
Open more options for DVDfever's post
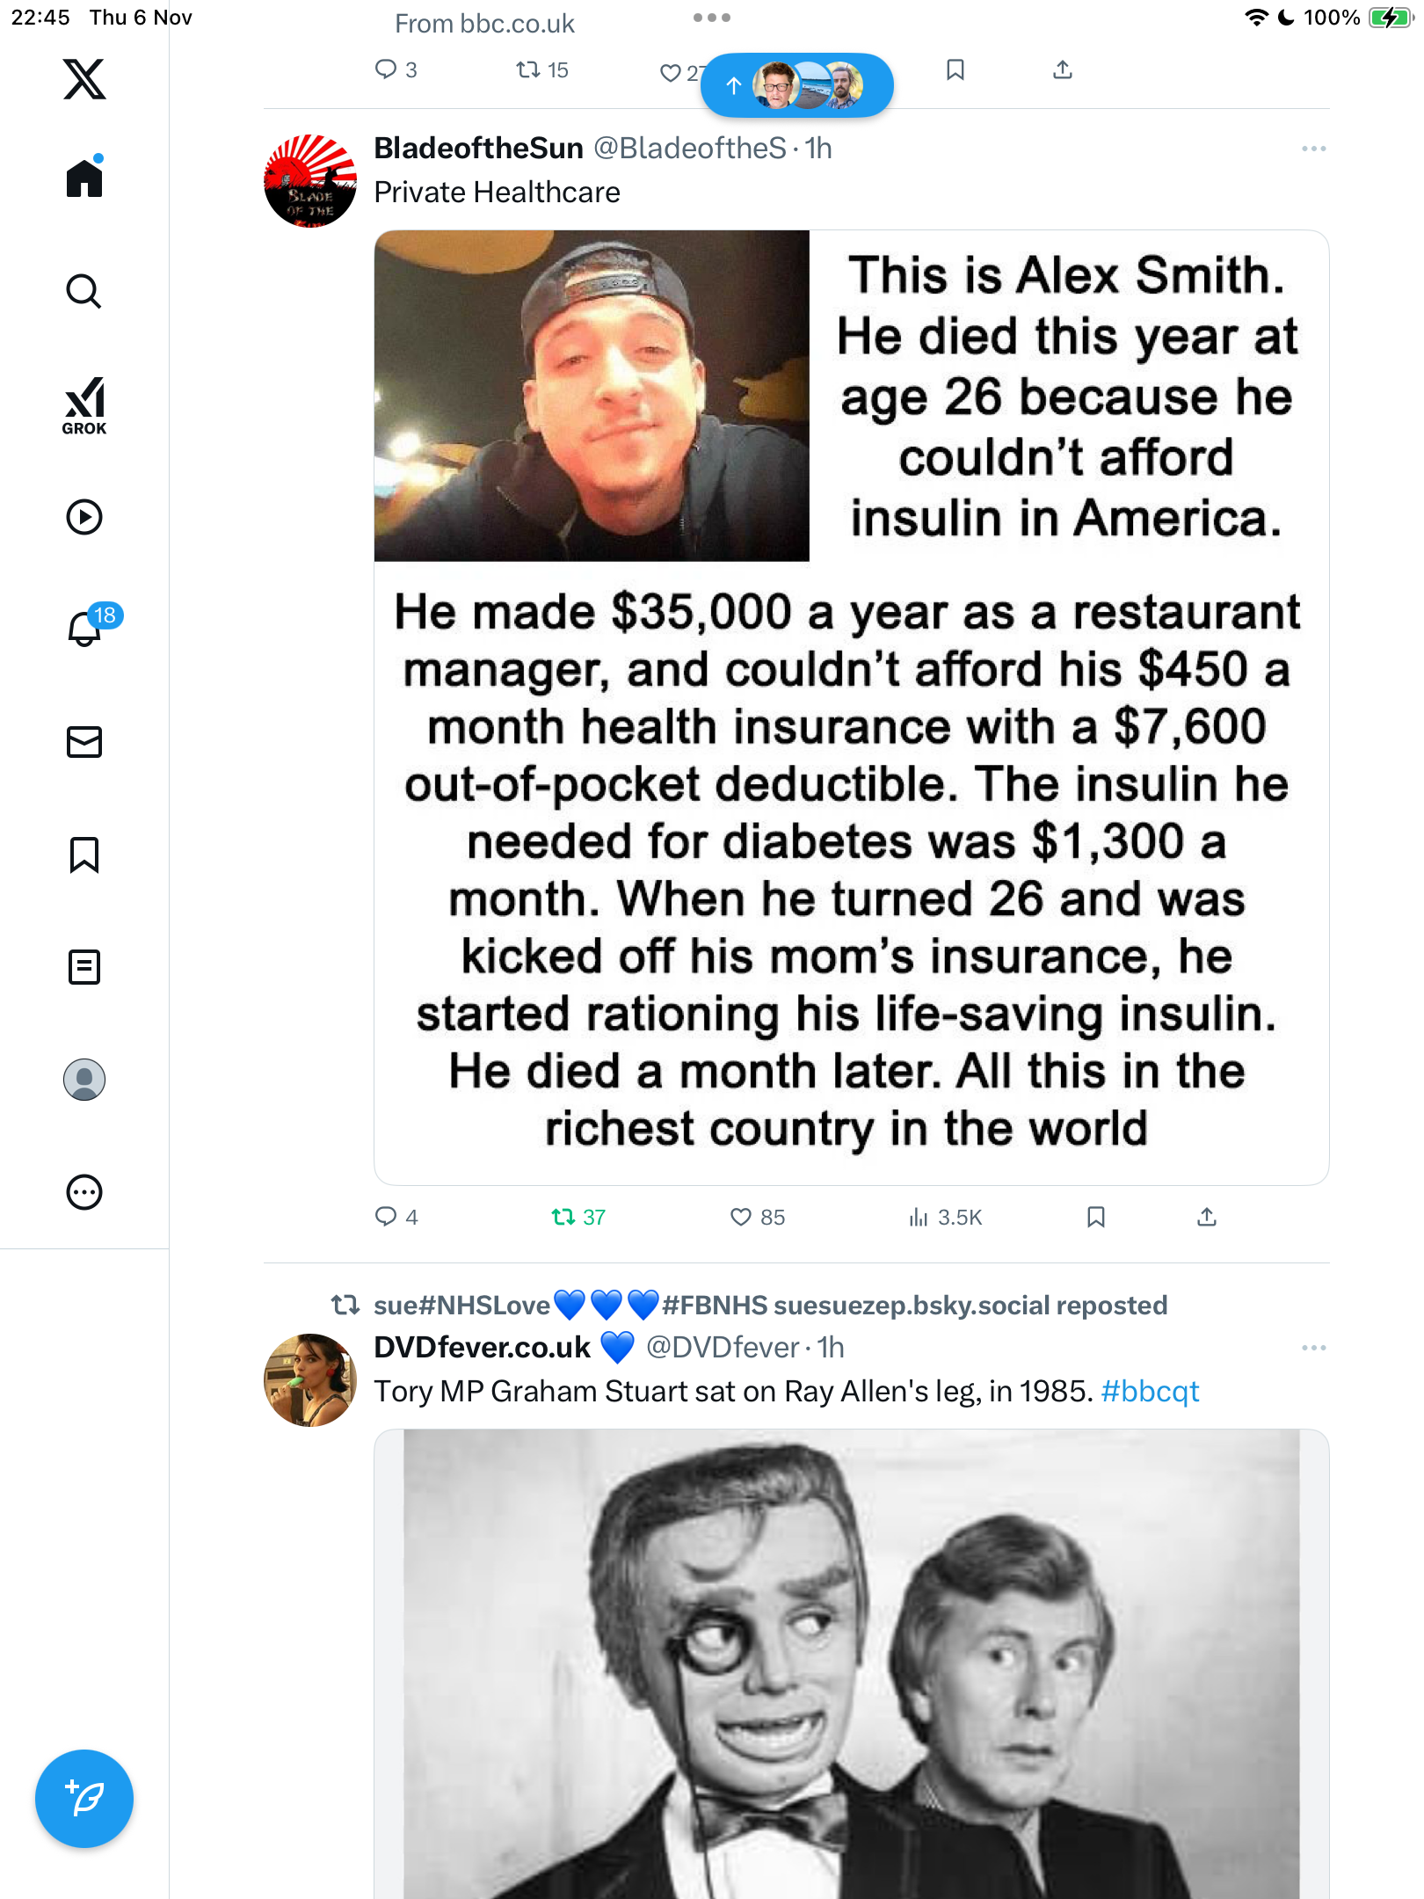pos(1313,1348)
